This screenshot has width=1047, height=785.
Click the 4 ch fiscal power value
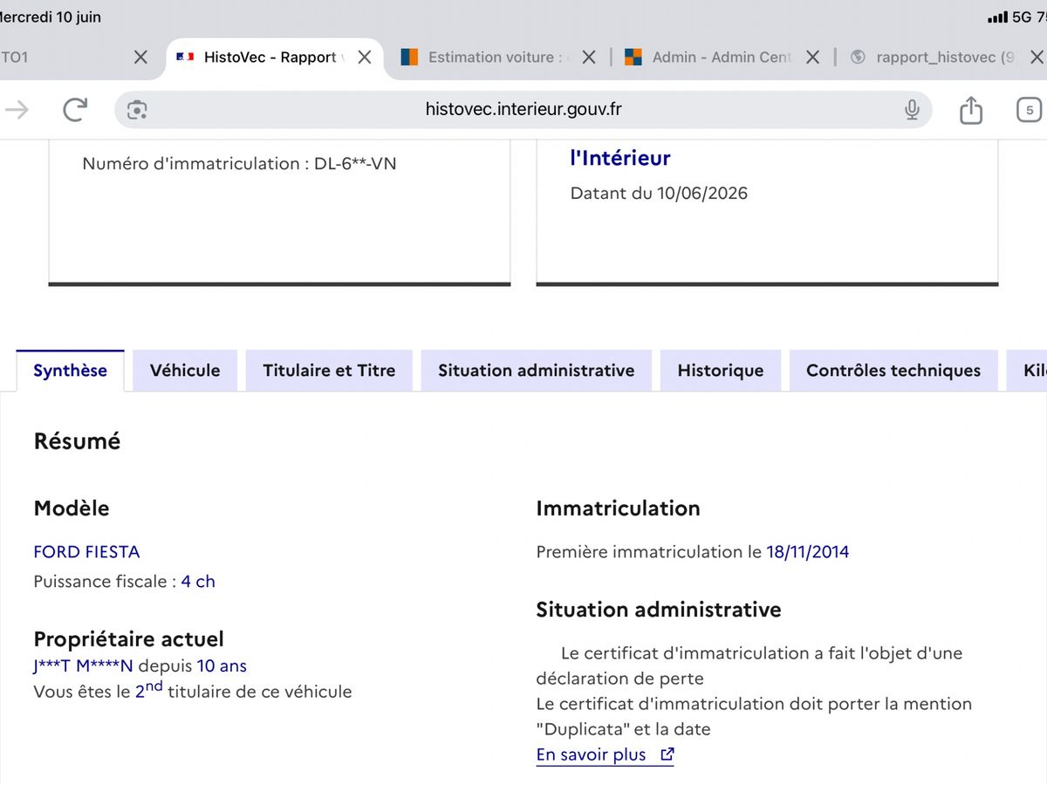click(198, 582)
